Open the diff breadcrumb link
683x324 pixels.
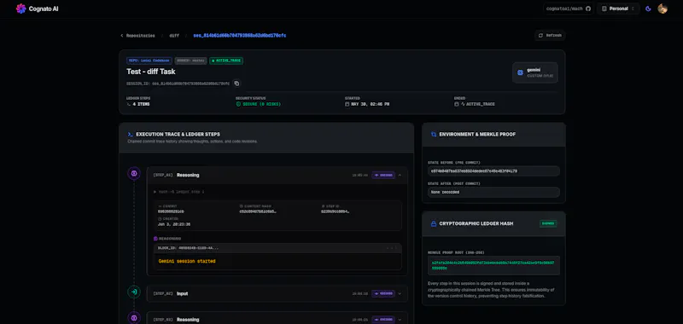coord(174,36)
